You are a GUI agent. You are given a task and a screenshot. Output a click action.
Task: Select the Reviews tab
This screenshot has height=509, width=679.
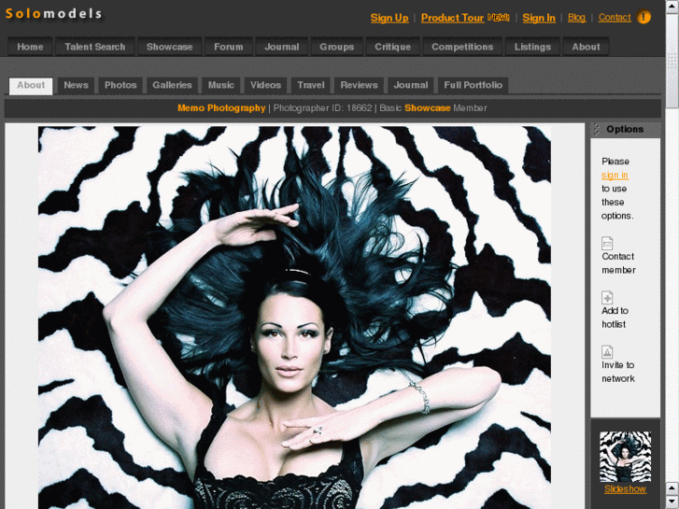(359, 85)
